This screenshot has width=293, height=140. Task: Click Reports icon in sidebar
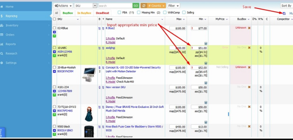(x=2, y=44)
